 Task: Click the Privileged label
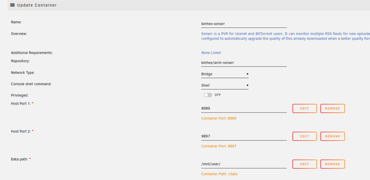(x=20, y=95)
